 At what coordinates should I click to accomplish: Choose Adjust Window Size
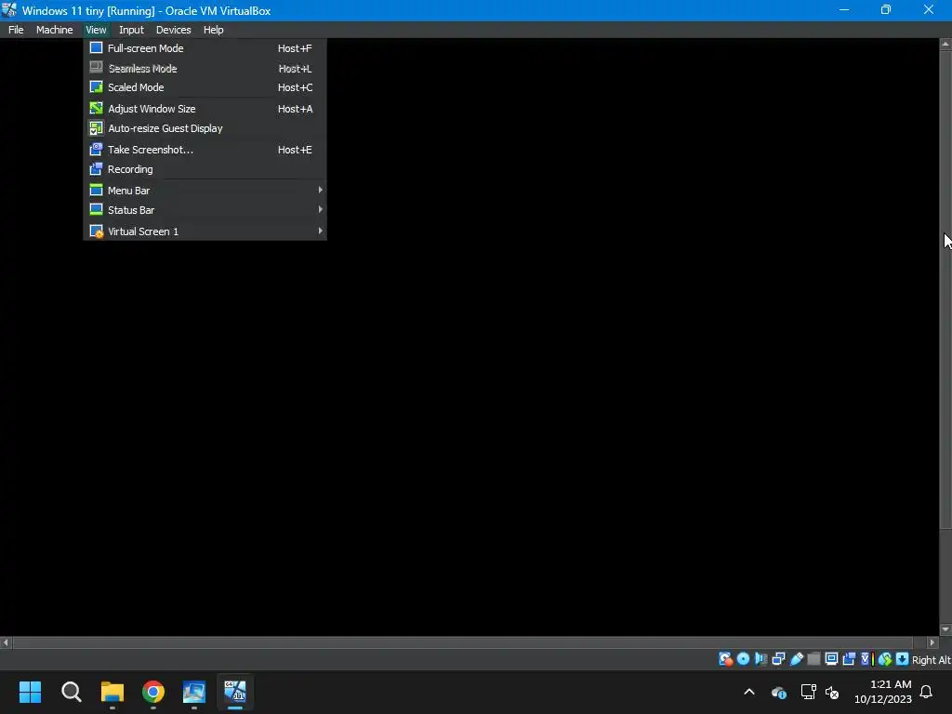(205, 109)
